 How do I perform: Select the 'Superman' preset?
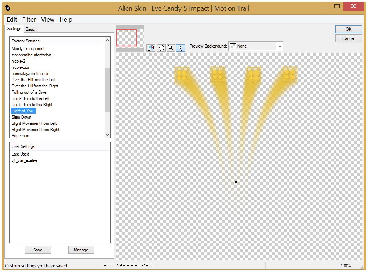click(21, 135)
